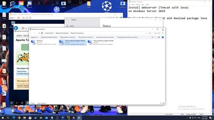This screenshot has height=120, width=214.
Task: Expand the dropdown arrow next to VMware pause button
Action: 21,18
